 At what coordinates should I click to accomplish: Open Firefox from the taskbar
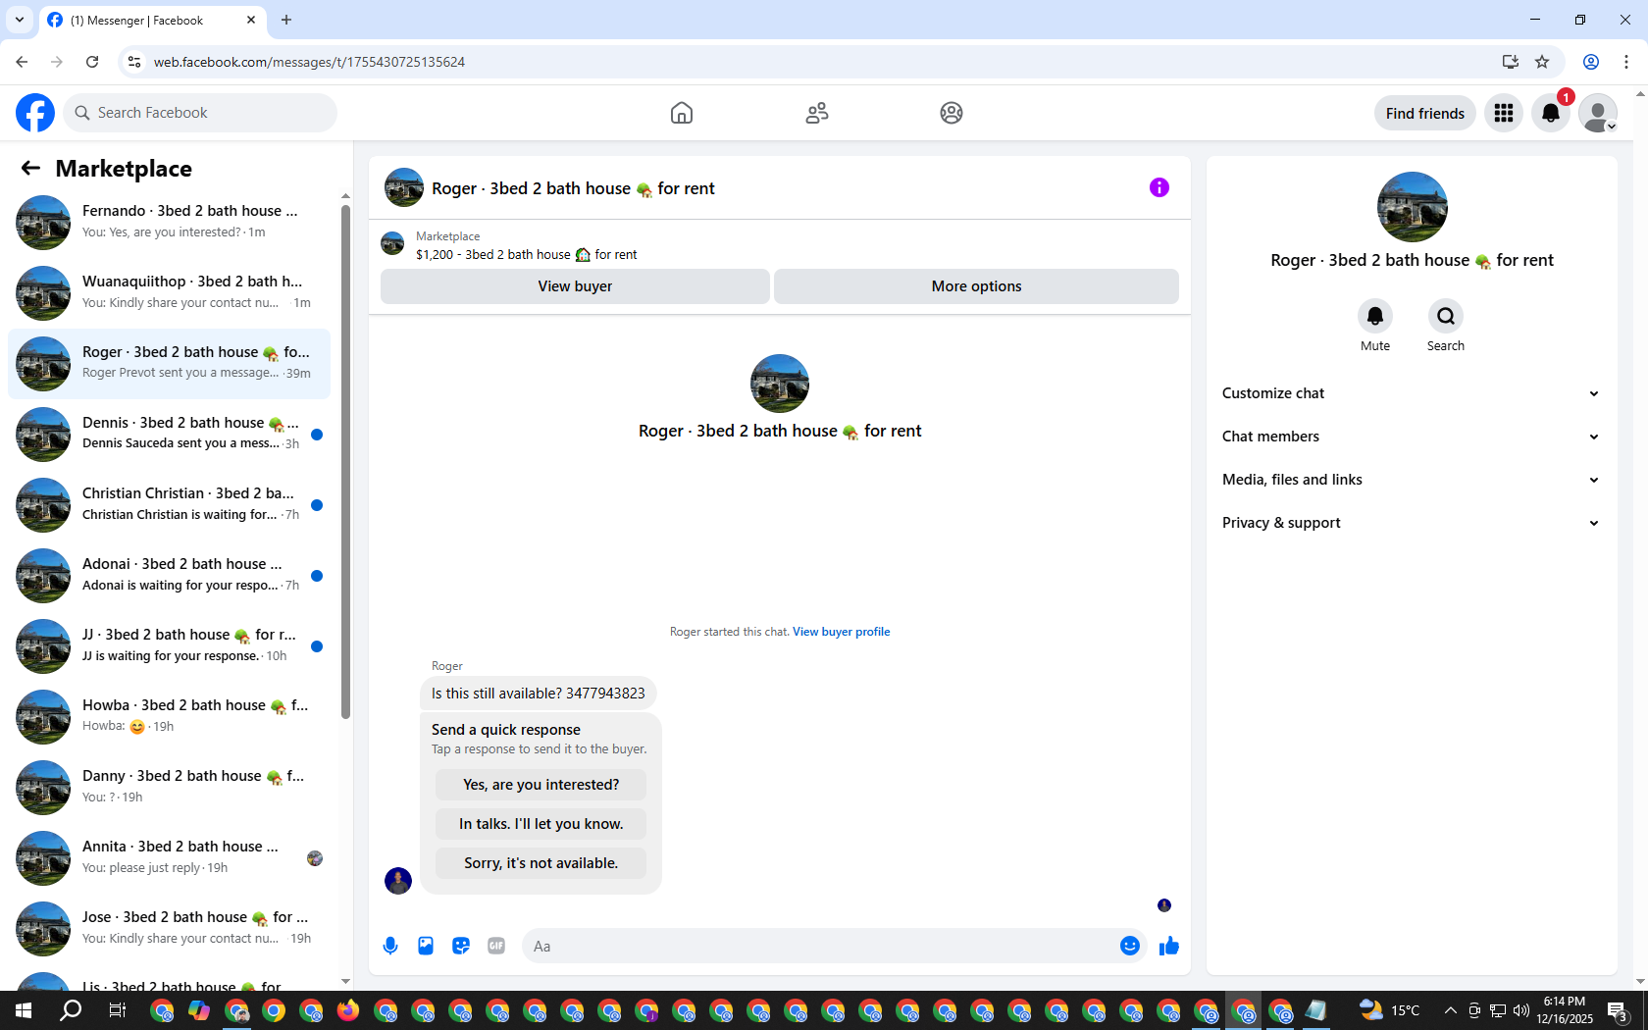tap(348, 1010)
